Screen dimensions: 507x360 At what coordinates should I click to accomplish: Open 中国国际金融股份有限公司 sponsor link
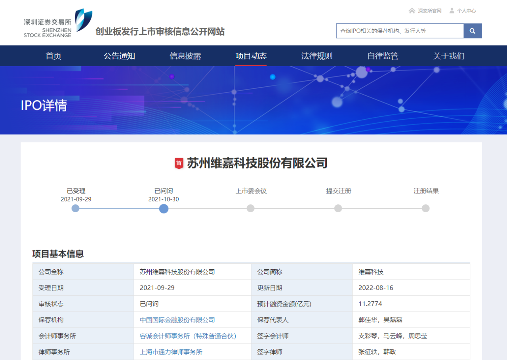point(177,320)
